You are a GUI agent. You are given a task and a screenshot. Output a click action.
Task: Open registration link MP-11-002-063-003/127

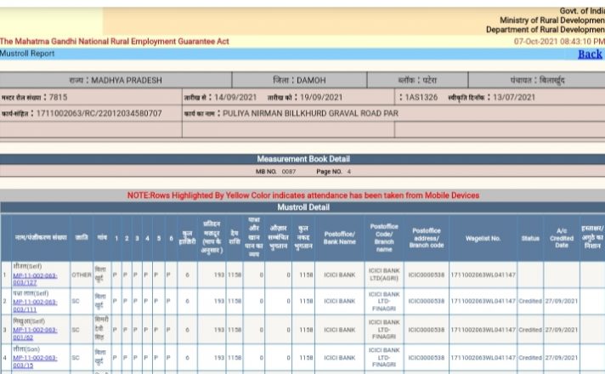(35, 279)
